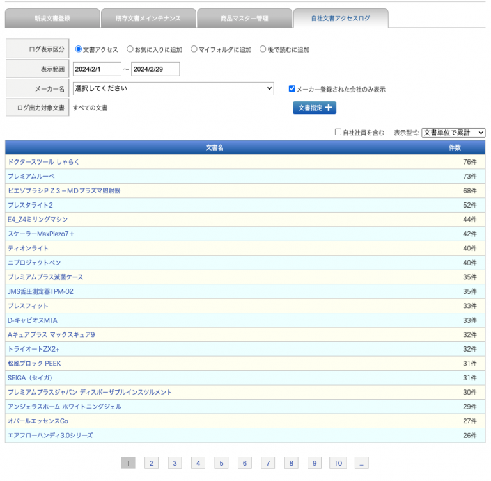Uncheck メーカー登録された会社のみ表示 checkbox
Image resolution: width=491 pixels, height=481 pixels.
point(292,89)
